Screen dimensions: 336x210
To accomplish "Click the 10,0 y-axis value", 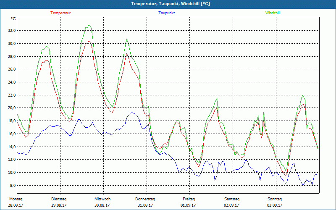I will [x=12, y=173].
